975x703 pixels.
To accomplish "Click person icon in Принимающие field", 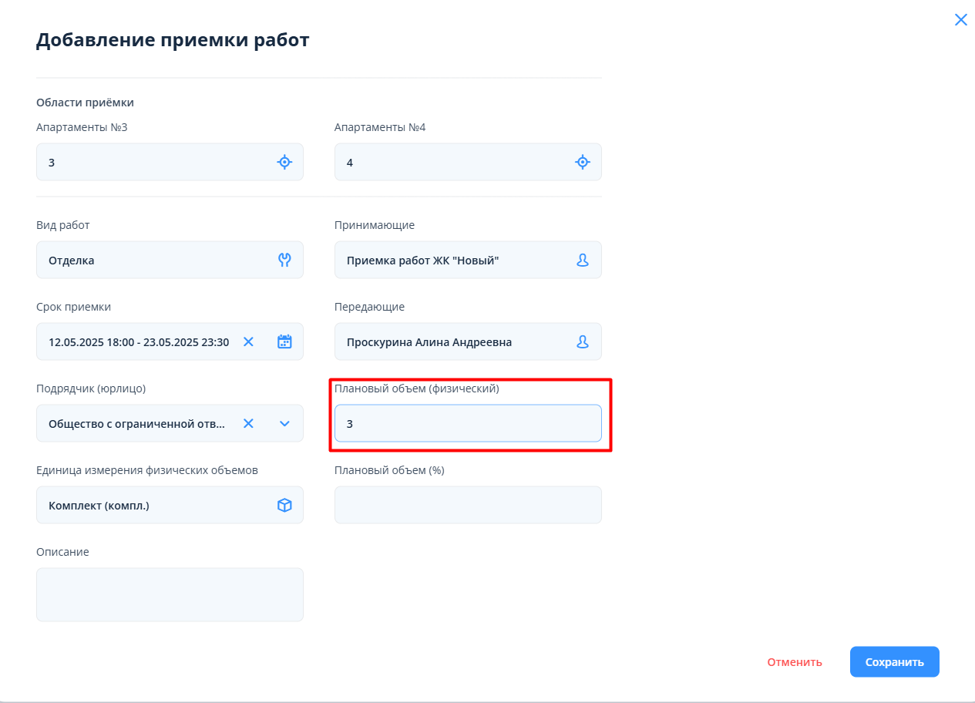I will point(583,260).
